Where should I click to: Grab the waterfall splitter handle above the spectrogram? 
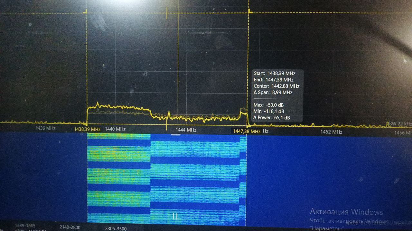(x=175, y=134)
